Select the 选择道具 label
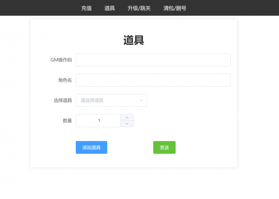The height and width of the screenshot is (199, 279). [x=63, y=100]
